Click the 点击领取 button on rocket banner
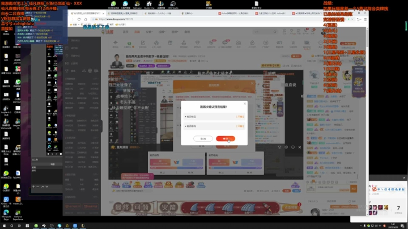 pos(291,207)
